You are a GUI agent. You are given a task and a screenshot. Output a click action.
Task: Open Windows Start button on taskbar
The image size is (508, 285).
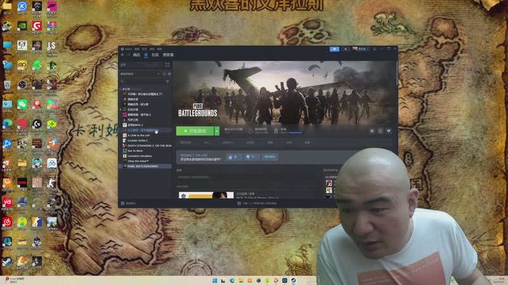click(x=215, y=281)
